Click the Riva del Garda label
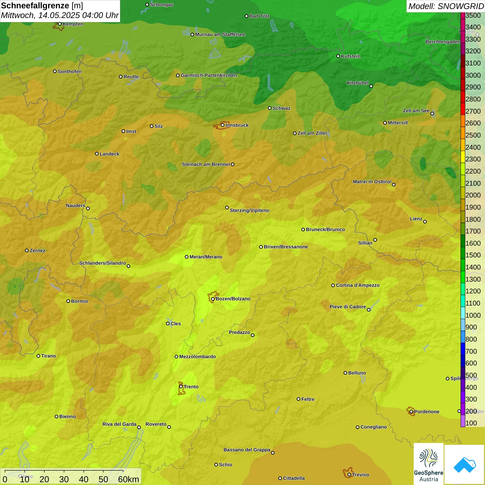 [x=120, y=424]
